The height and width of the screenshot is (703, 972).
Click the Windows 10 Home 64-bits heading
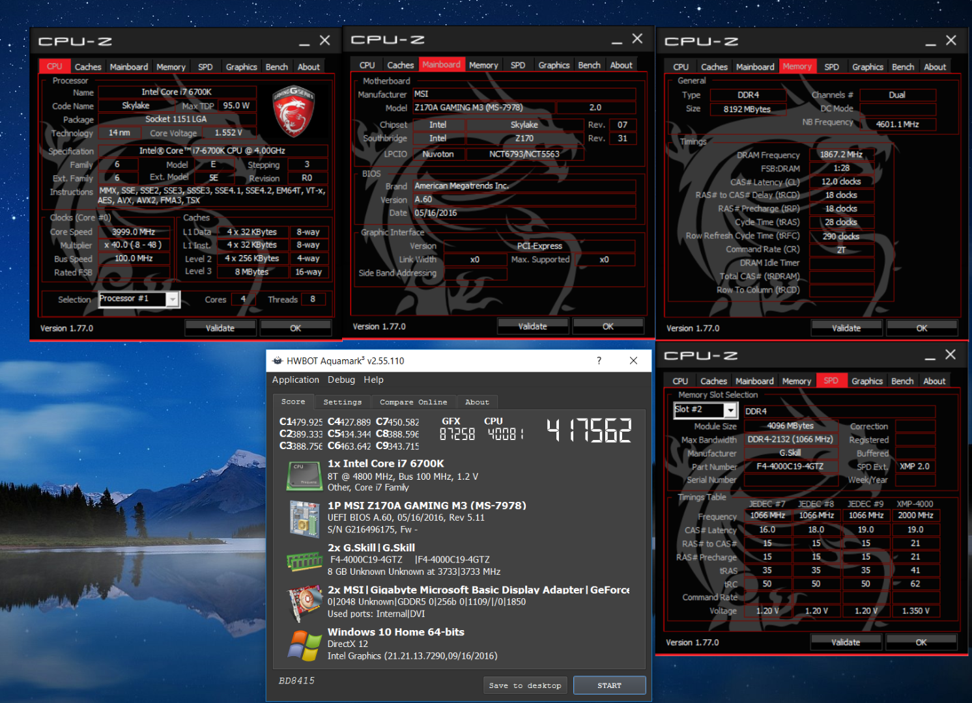tap(396, 632)
